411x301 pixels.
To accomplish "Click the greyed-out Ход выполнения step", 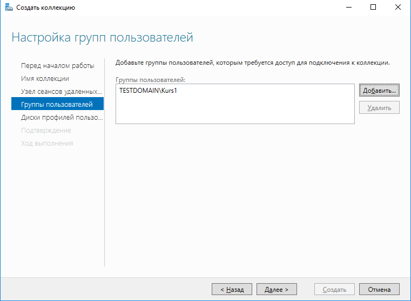I will click(x=47, y=143).
